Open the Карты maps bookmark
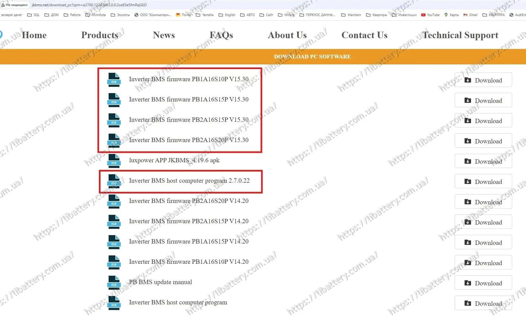Image resolution: width=526 pixels, height=316 pixels. coord(452,15)
